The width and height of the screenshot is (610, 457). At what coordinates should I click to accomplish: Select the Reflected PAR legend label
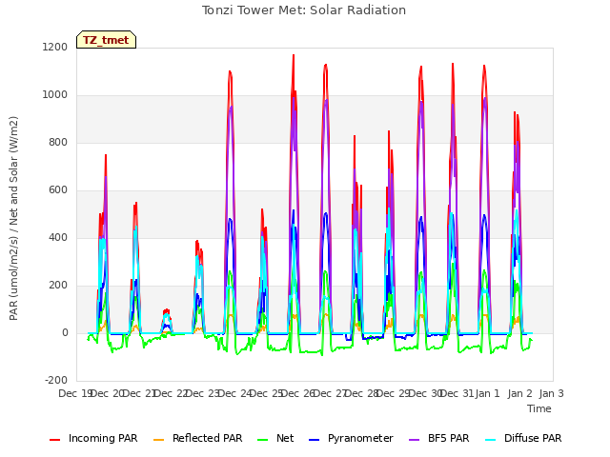(x=208, y=438)
